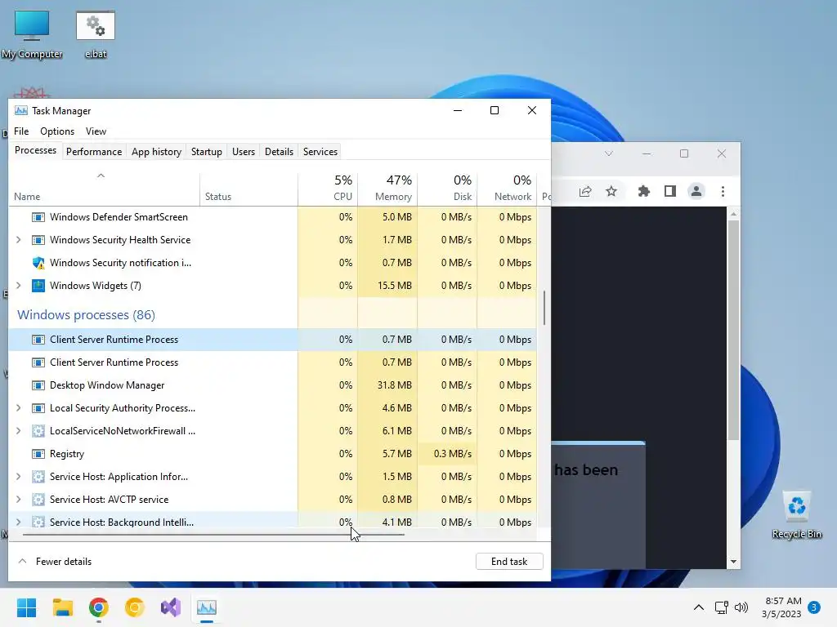Open the Chrome tab search dropdown arrow
The height and width of the screenshot is (627, 837).
tap(608, 154)
